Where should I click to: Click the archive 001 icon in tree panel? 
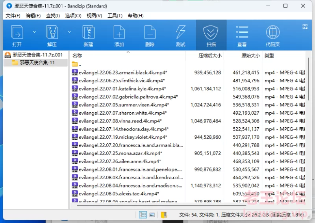point(7,55)
